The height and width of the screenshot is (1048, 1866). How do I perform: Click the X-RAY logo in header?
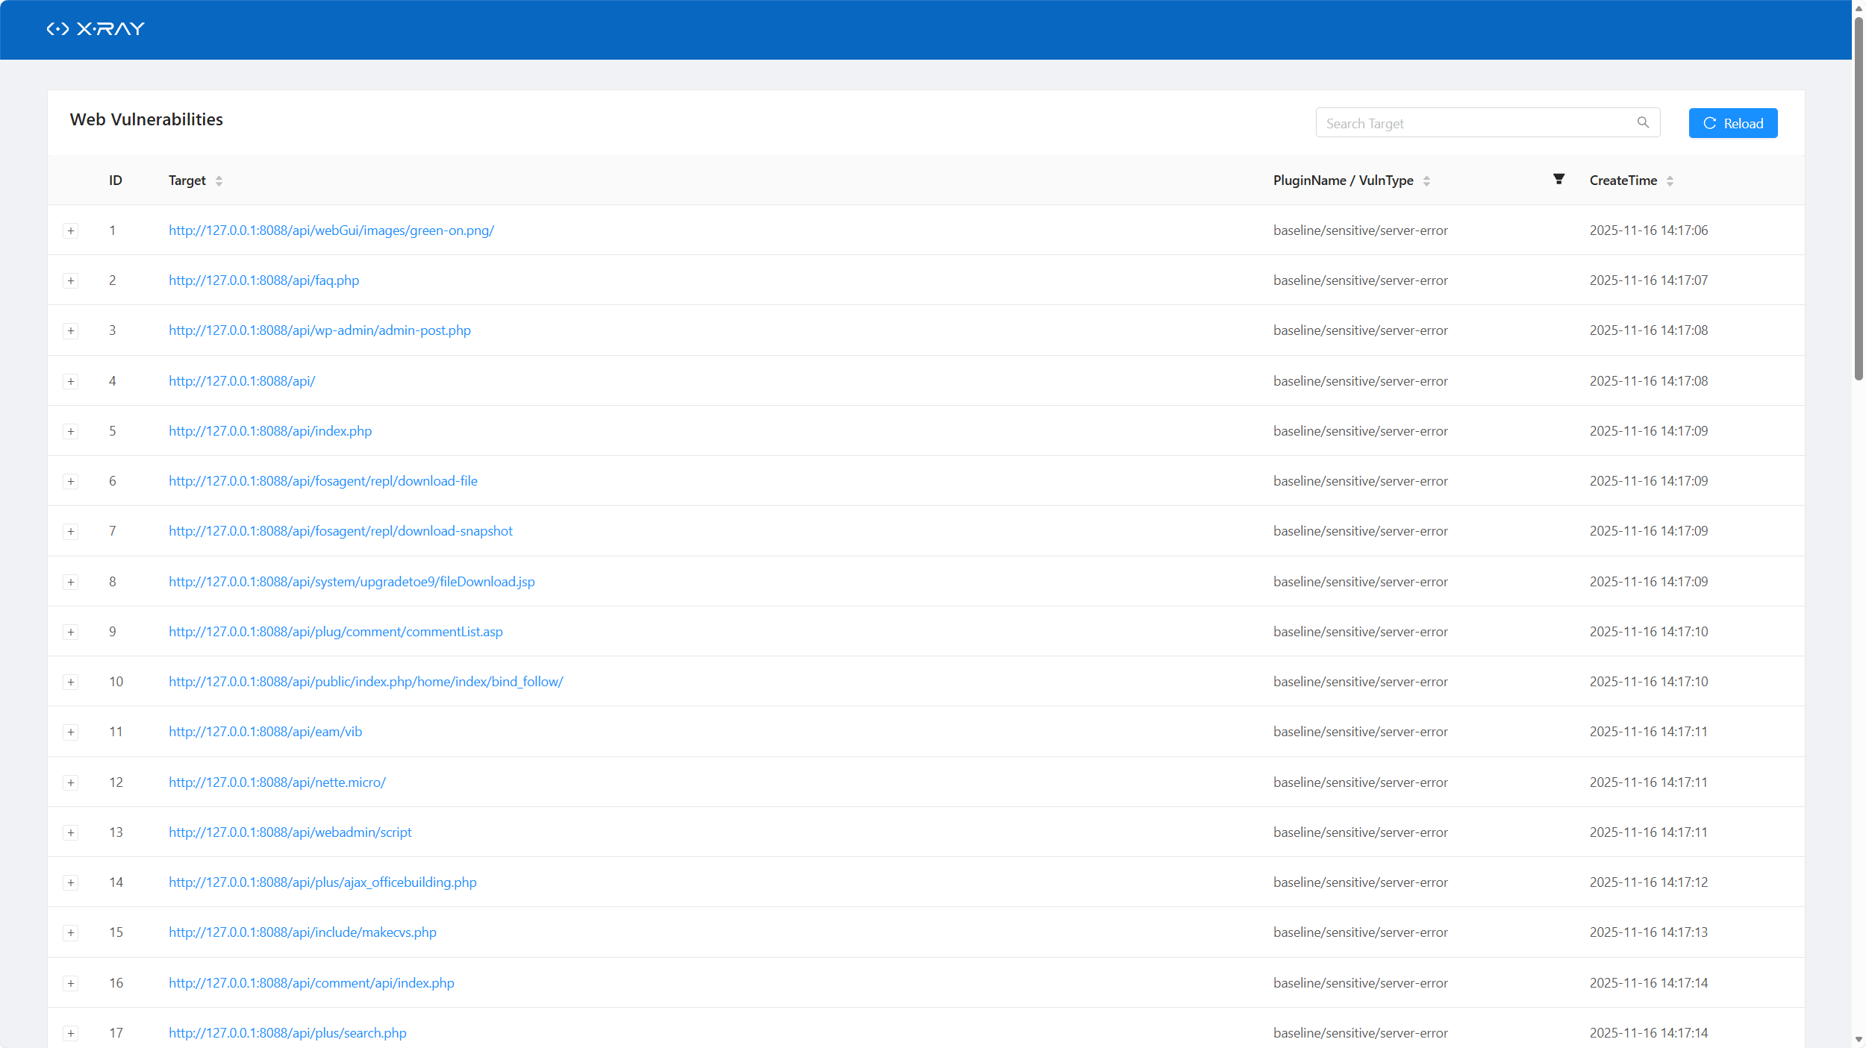click(96, 29)
